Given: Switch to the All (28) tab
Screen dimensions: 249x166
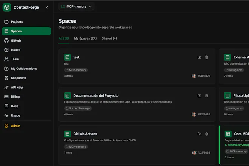Looking at the screenshot, I should [64, 38].
